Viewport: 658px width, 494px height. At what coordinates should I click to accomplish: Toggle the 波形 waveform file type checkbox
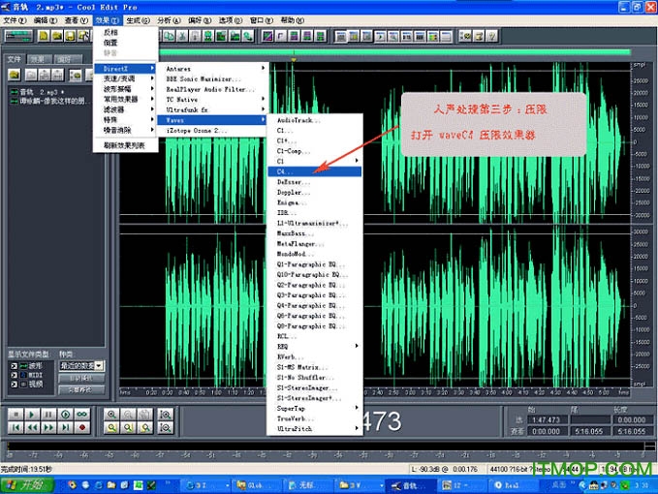coord(13,365)
